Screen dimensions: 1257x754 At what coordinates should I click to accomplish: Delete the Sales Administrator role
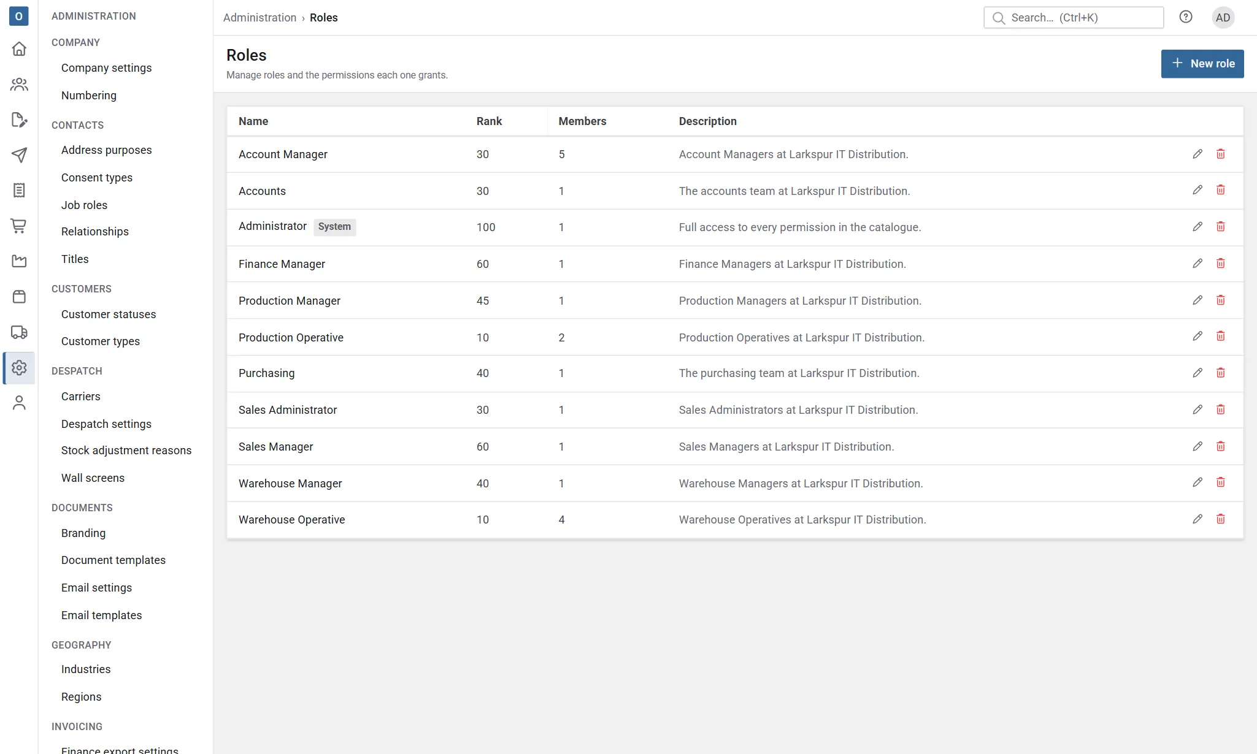point(1221,409)
